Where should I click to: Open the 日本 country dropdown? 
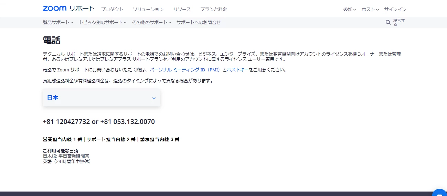point(102,98)
